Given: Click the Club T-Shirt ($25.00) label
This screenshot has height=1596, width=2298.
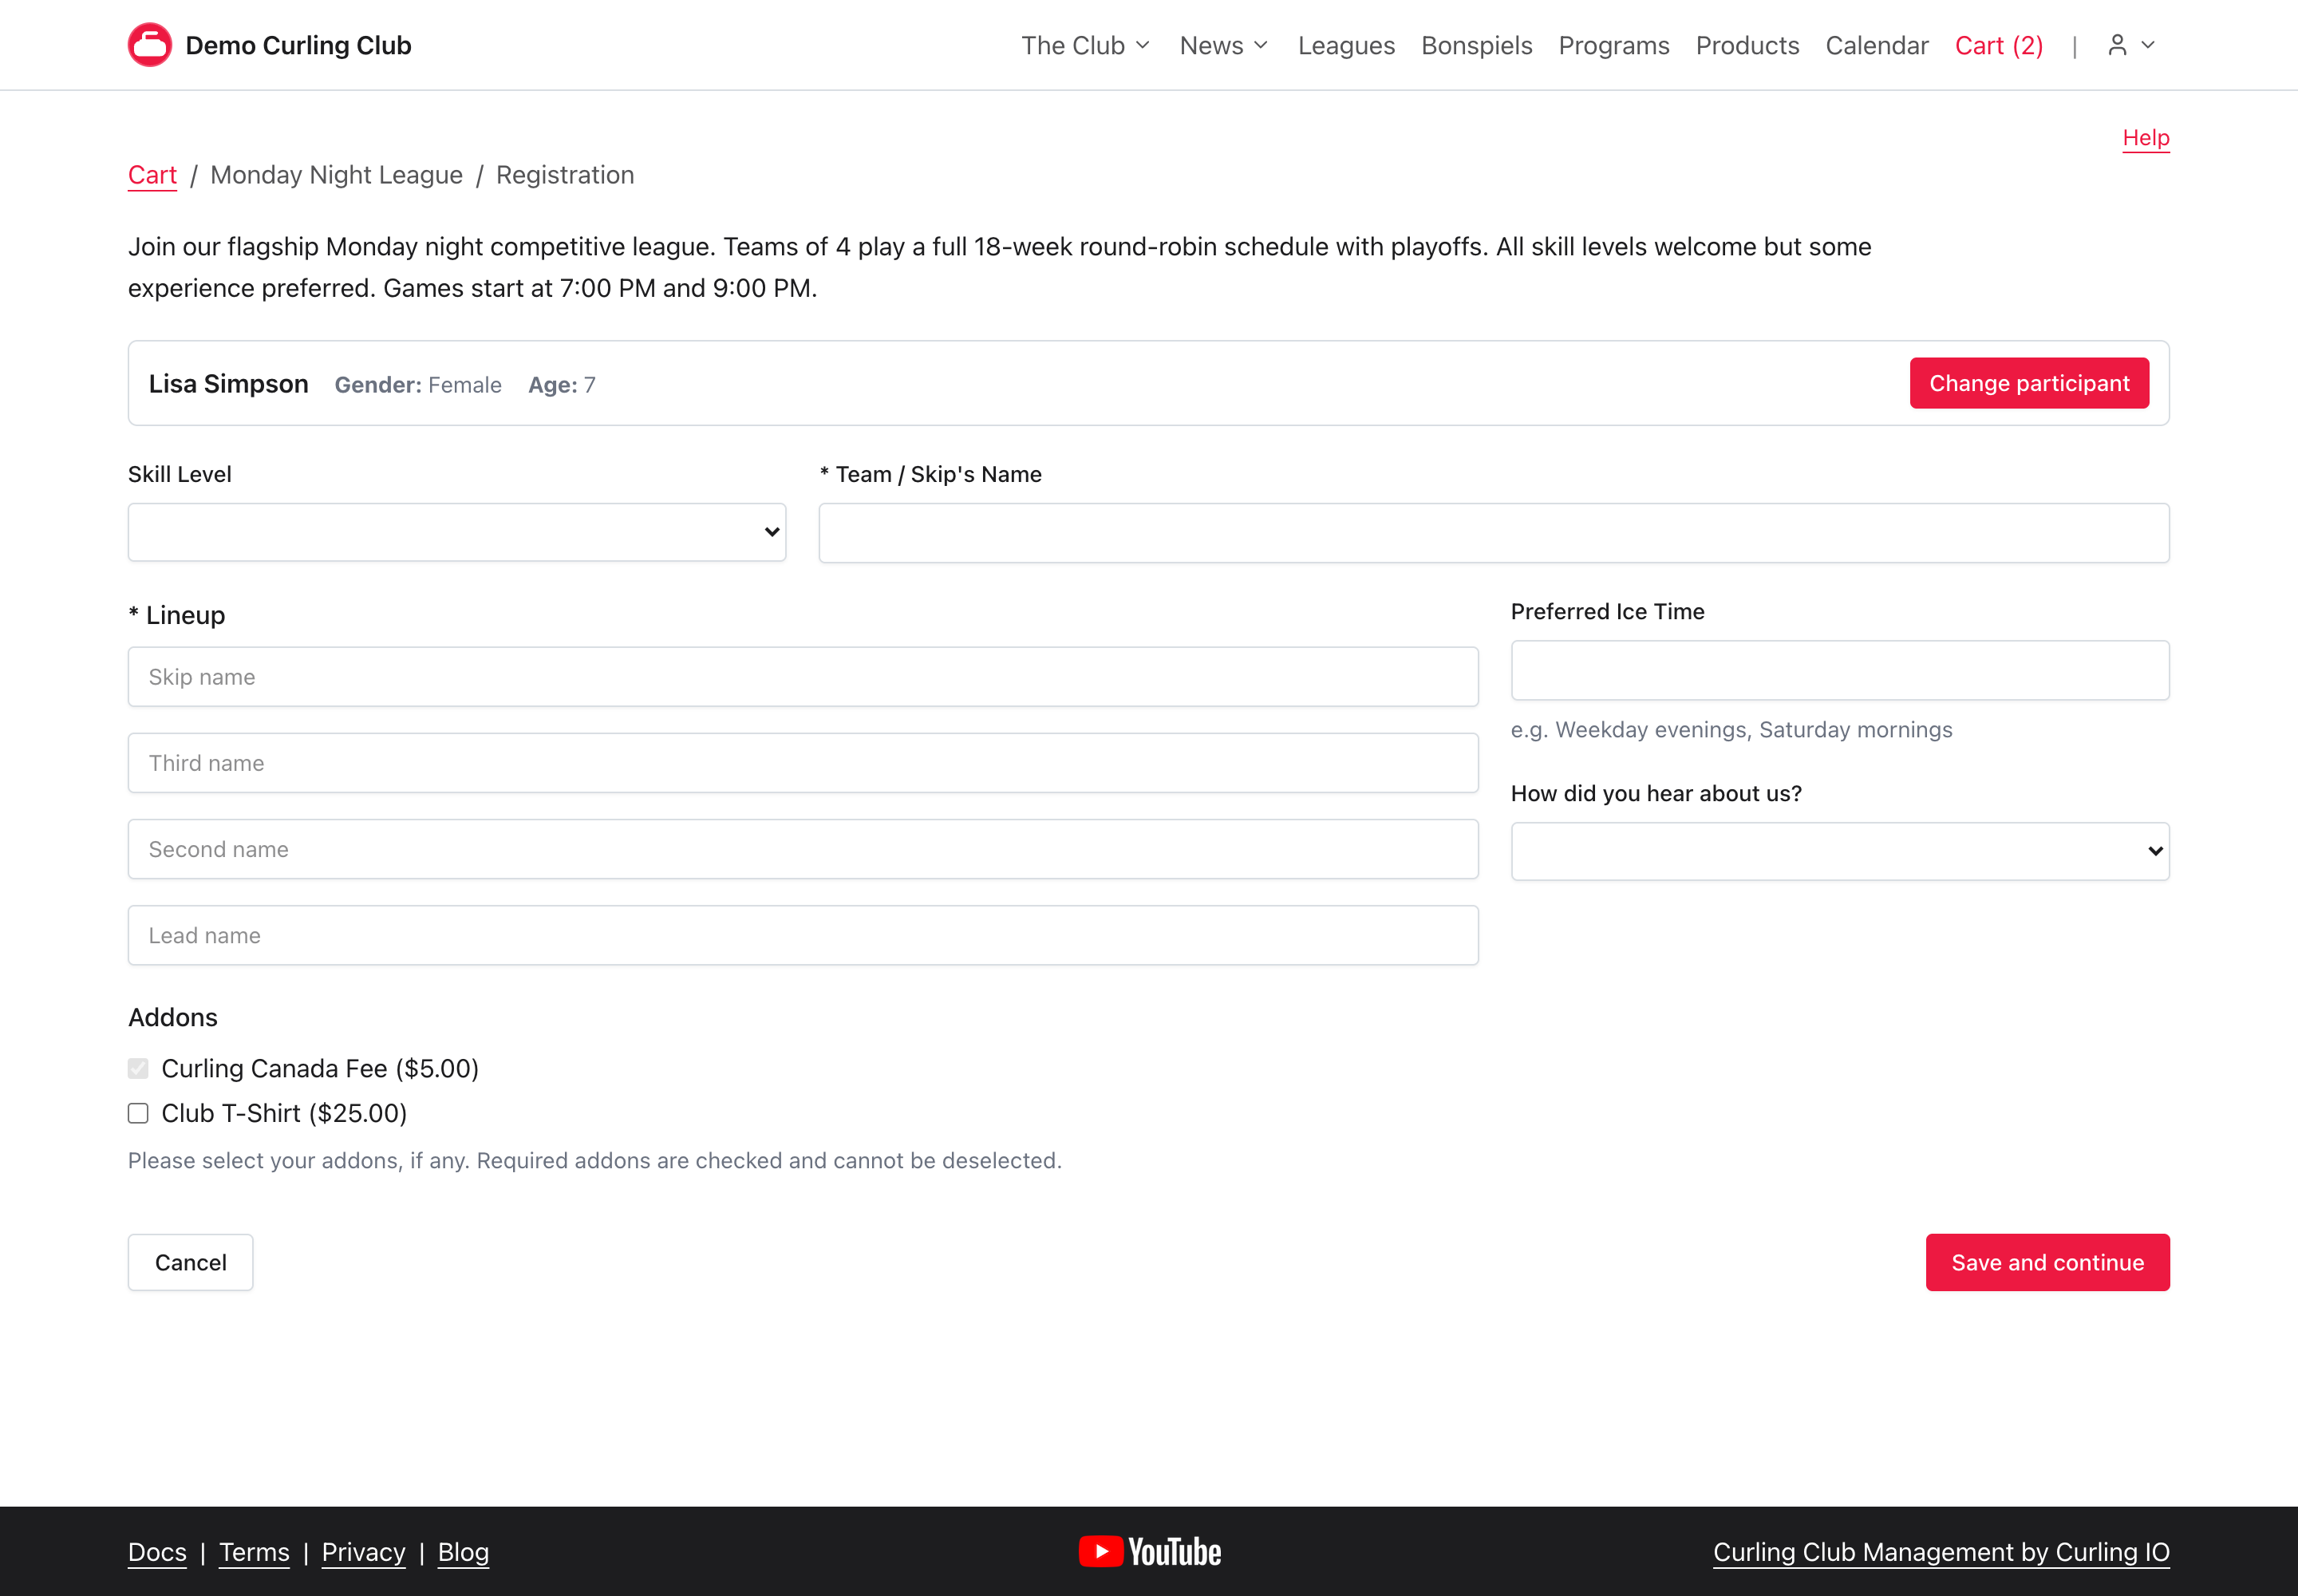Looking at the screenshot, I should pyautogui.click(x=284, y=1113).
